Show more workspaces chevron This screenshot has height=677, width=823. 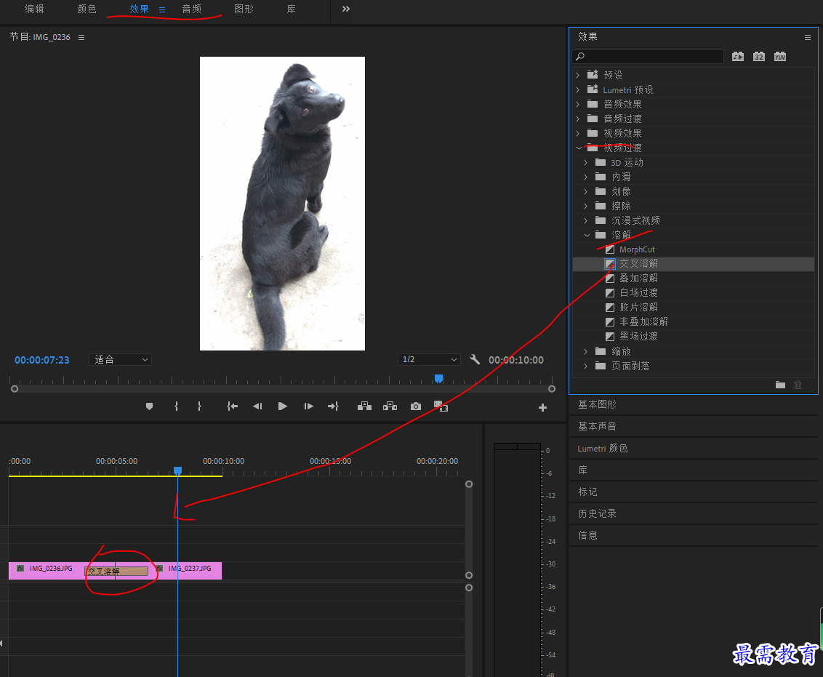point(346,9)
